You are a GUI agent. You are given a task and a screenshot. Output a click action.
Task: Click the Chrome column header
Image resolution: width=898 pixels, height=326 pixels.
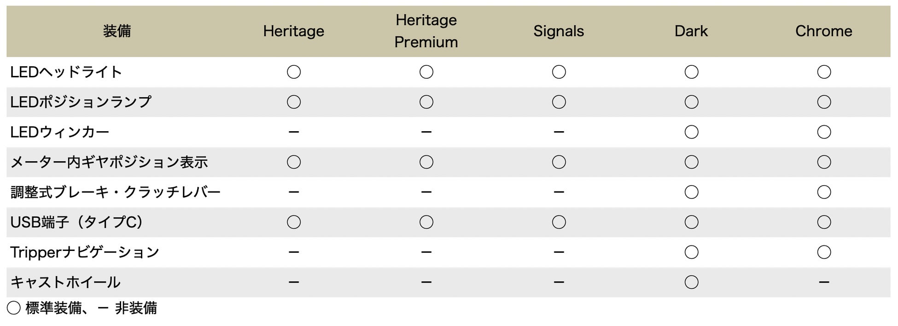(823, 31)
